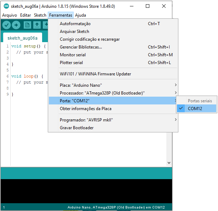Click the New sketch file icon
This screenshot has height=211, width=218.
(x=27, y=25)
